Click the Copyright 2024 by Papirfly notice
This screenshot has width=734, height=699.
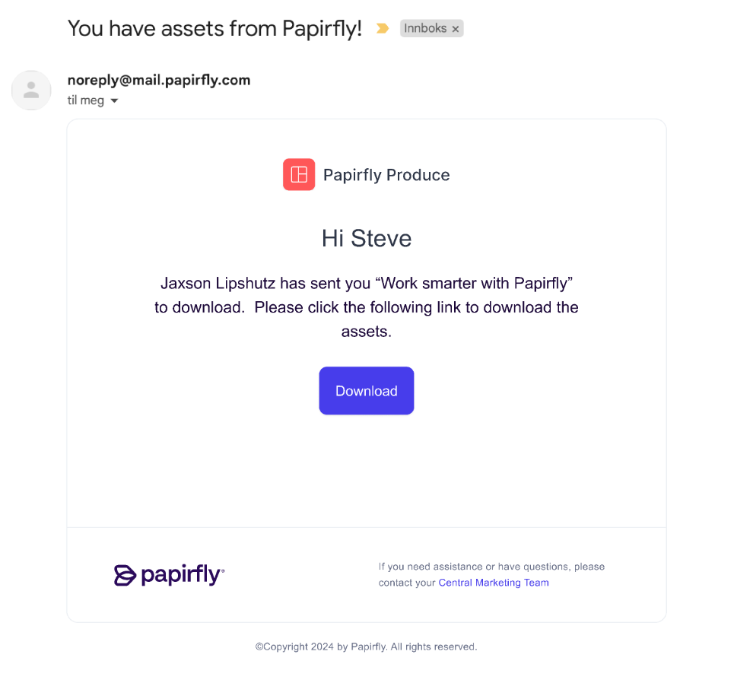click(366, 647)
